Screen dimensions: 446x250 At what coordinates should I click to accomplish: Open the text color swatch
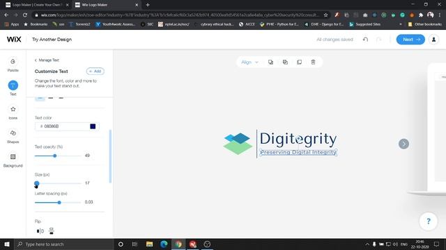pos(93,126)
